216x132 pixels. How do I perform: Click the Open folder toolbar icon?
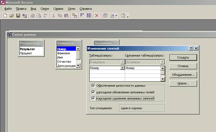[11, 16]
